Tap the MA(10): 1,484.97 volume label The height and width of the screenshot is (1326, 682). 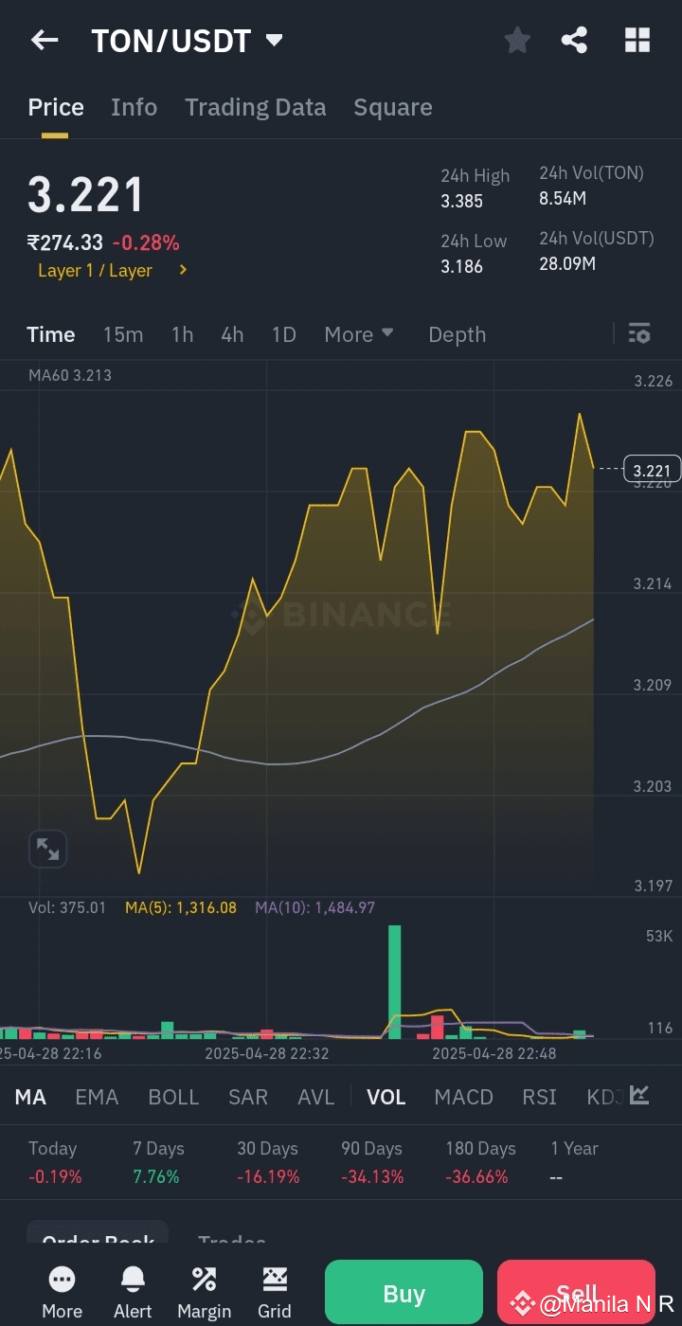314,907
